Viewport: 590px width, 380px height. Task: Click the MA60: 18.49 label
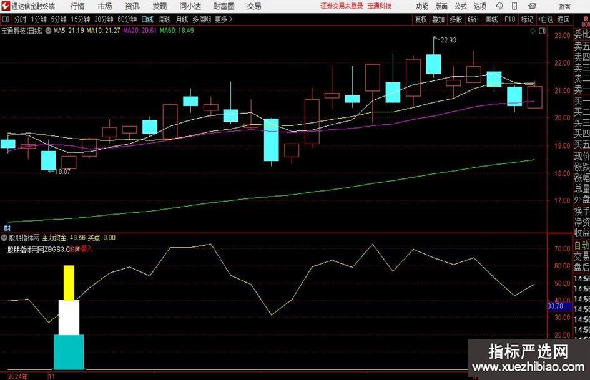177,31
